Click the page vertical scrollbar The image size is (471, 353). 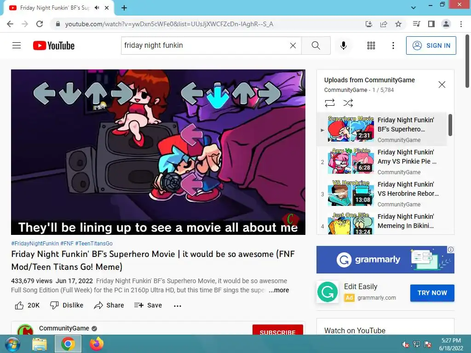coord(468,60)
